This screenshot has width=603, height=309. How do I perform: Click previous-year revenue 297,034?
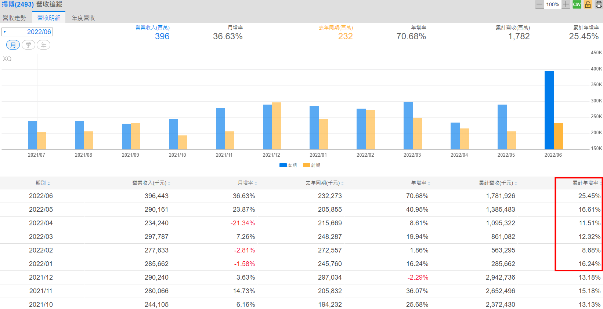point(330,277)
